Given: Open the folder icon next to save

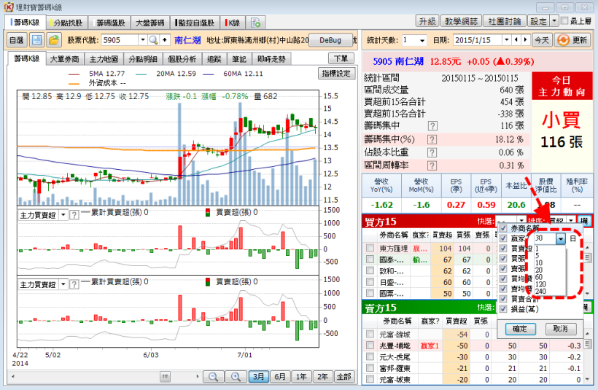Looking at the screenshot, I should (x=53, y=40).
